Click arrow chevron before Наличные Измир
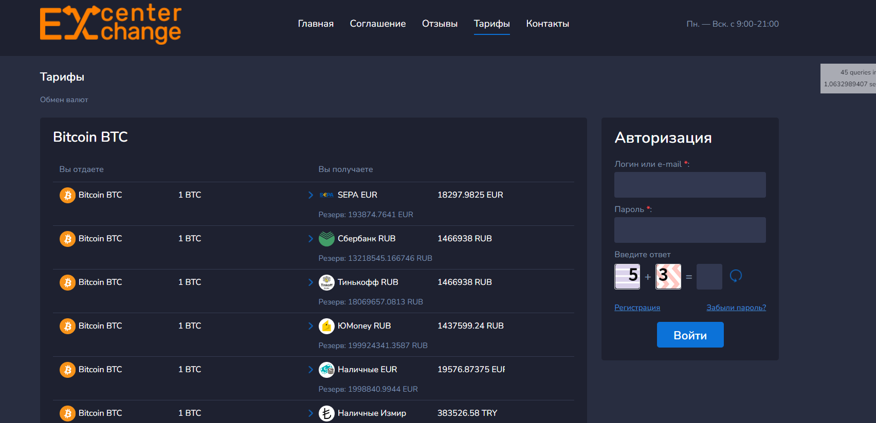 pyautogui.click(x=311, y=413)
